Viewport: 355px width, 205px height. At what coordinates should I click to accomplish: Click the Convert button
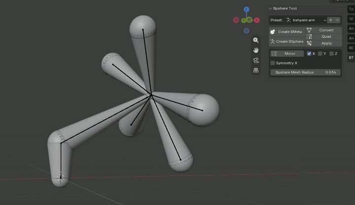[324, 30]
